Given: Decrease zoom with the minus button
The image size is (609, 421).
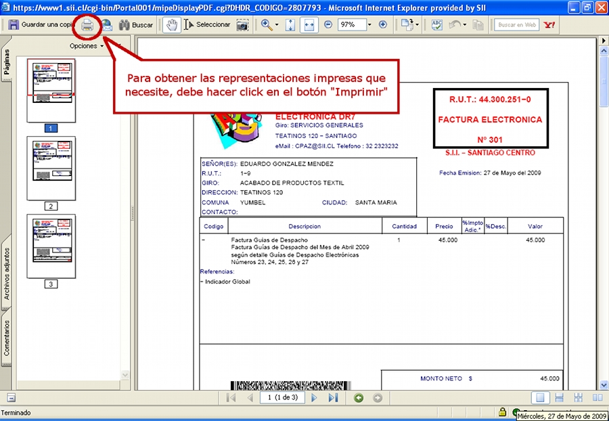Looking at the screenshot, I should click(328, 25).
